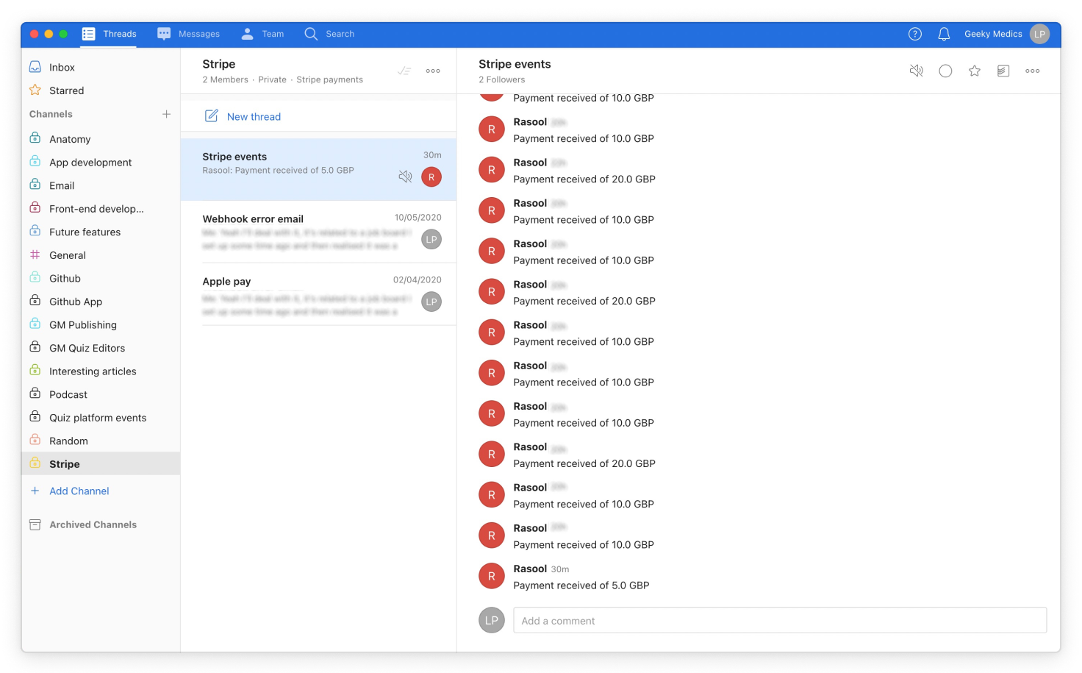Open the Team tab
Screen dimensions: 1082x673
pos(262,34)
